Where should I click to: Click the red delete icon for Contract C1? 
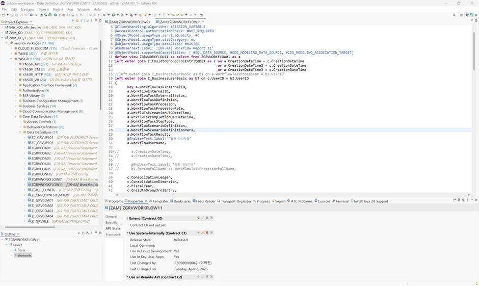(x=207, y=233)
